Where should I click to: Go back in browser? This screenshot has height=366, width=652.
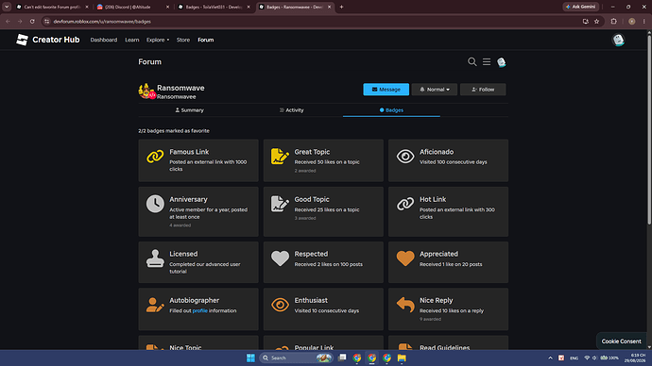click(8, 22)
